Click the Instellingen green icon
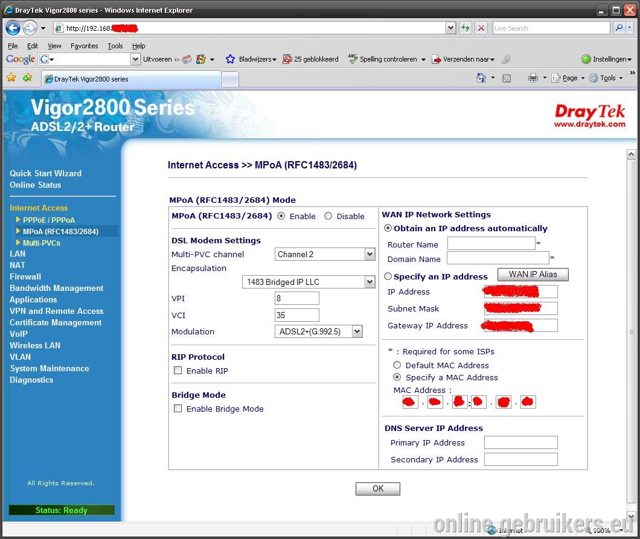 tap(586, 59)
